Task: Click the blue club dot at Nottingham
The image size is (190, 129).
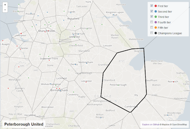Action: click(86, 63)
